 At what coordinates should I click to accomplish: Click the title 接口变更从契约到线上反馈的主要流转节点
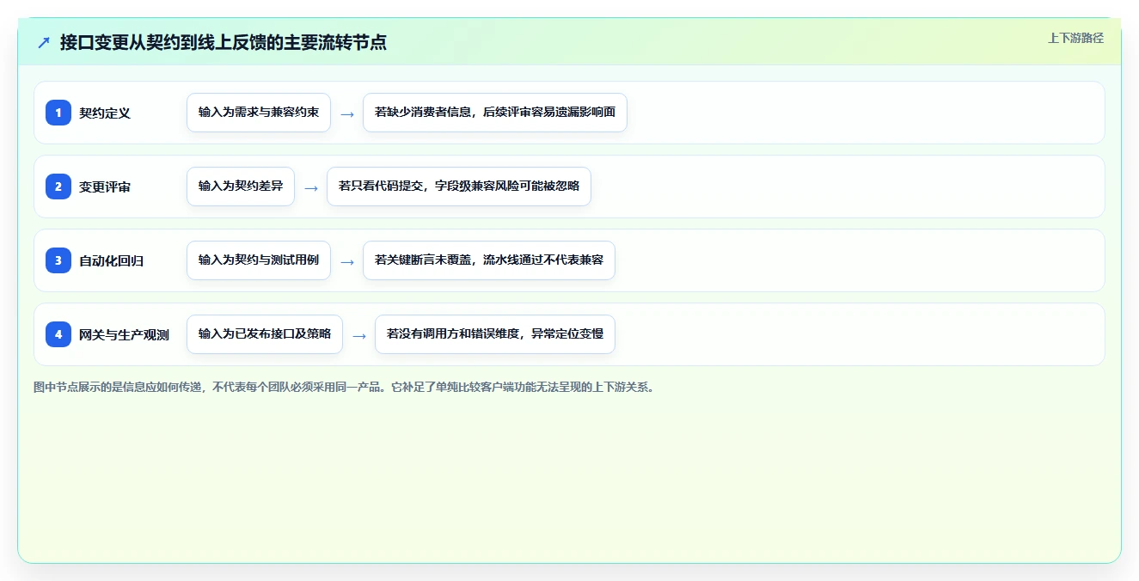tap(224, 42)
